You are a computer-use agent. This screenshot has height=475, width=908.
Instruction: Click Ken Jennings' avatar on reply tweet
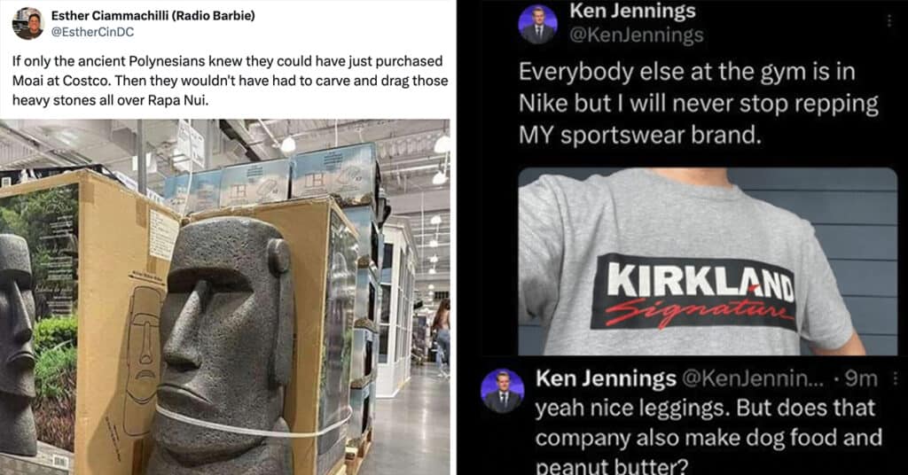(502, 391)
